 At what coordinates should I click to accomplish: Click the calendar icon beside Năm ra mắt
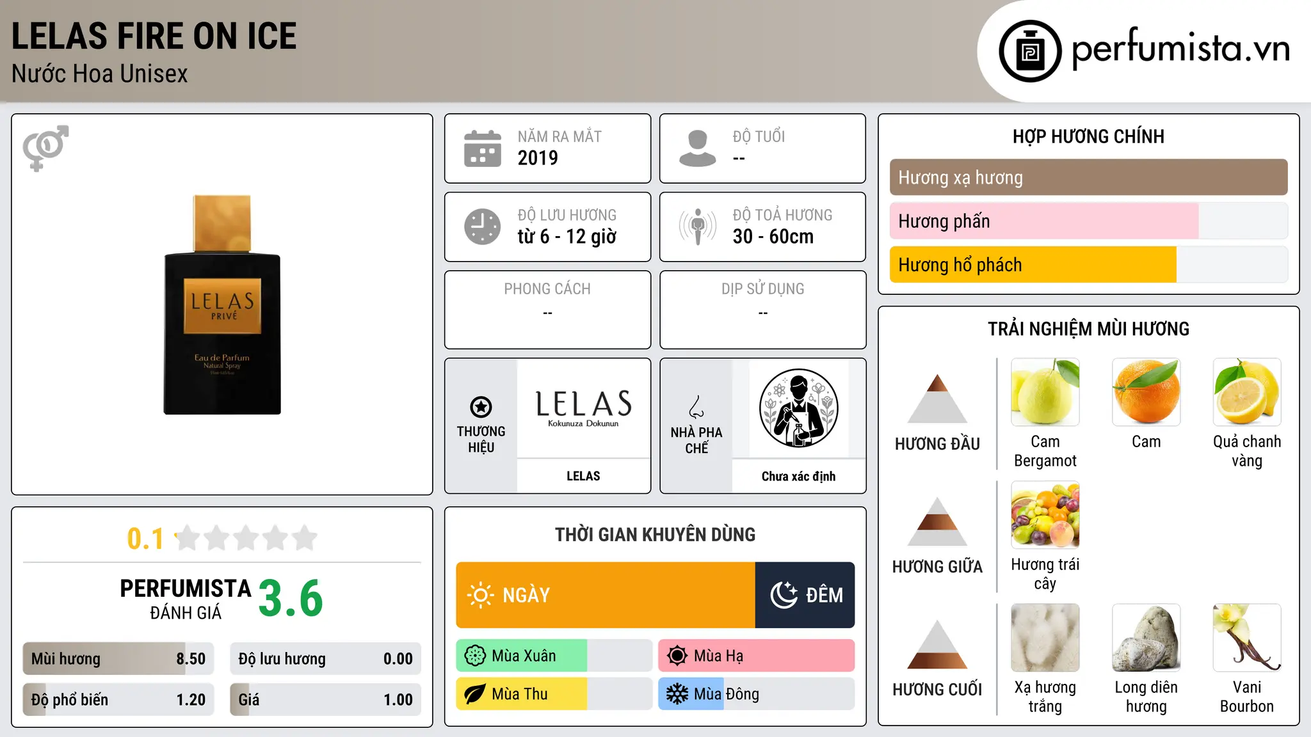point(483,148)
